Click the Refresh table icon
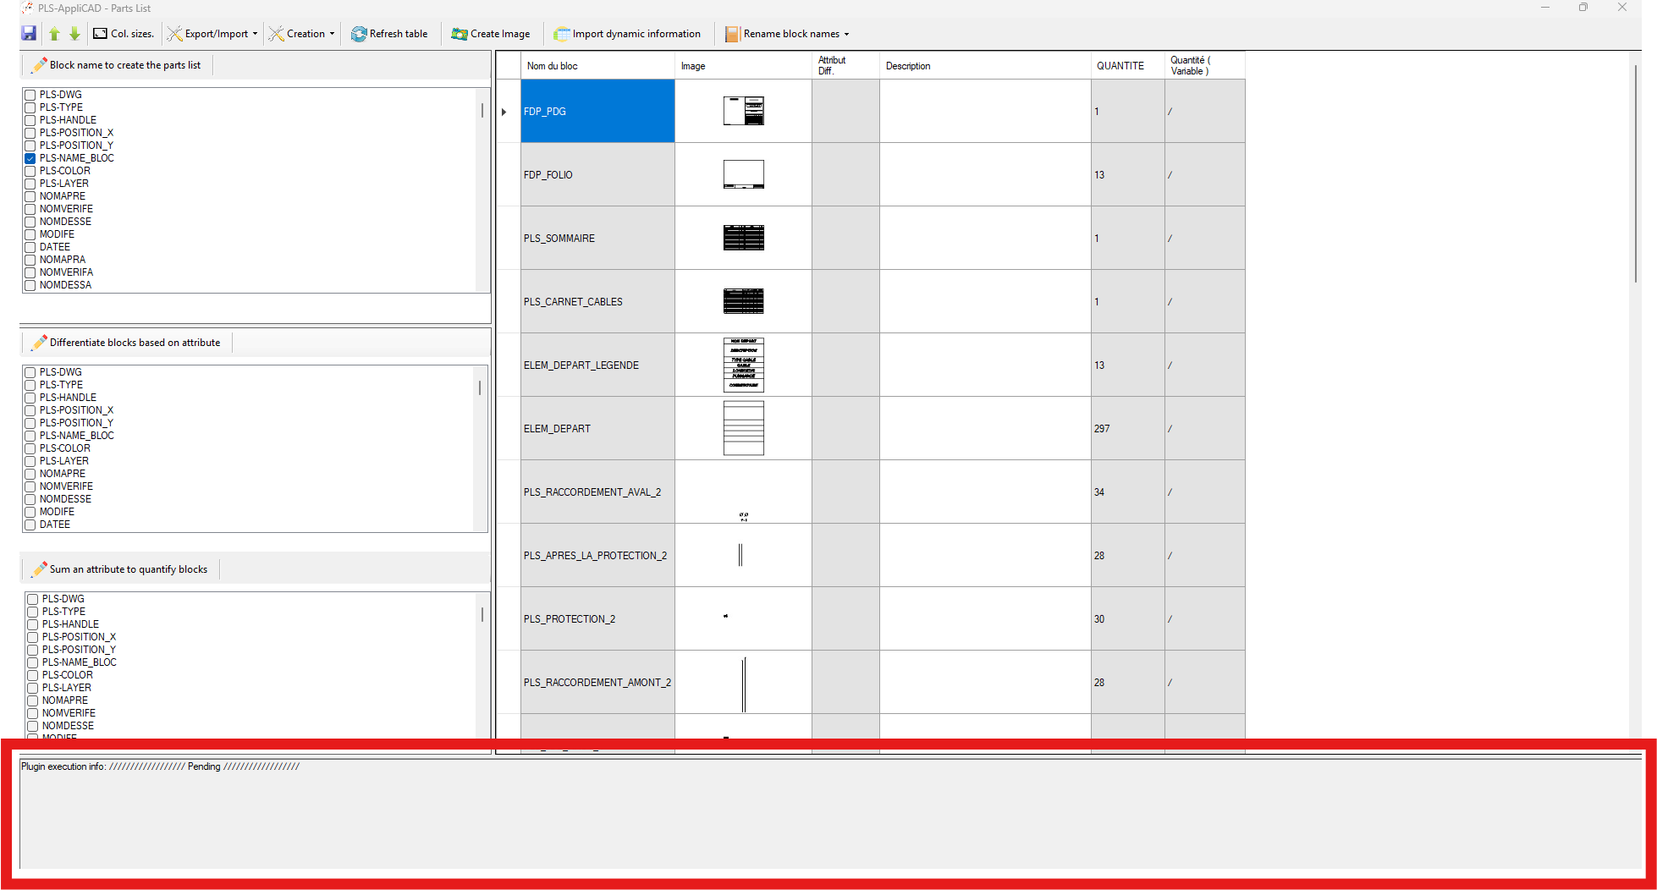Viewport: 1657px width, 890px height. click(359, 34)
